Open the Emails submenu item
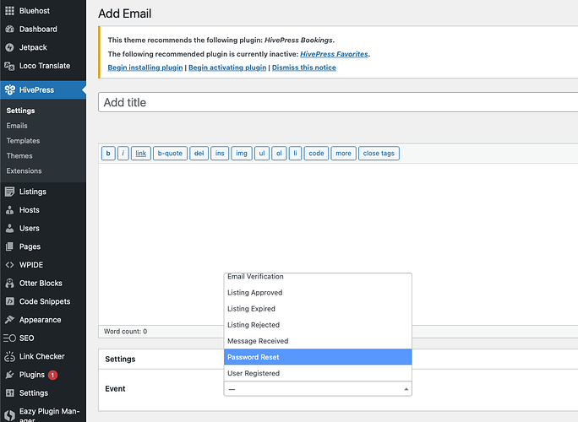The image size is (578, 422). pyautogui.click(x=17, y=126)
